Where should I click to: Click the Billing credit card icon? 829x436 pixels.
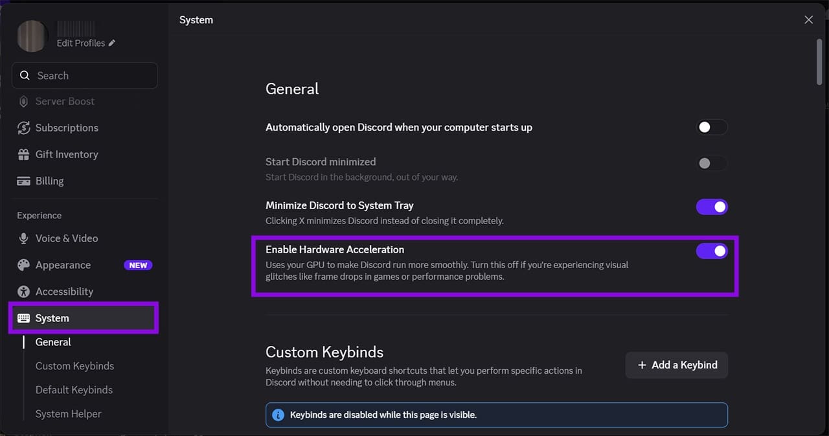(x=23, y=181)
